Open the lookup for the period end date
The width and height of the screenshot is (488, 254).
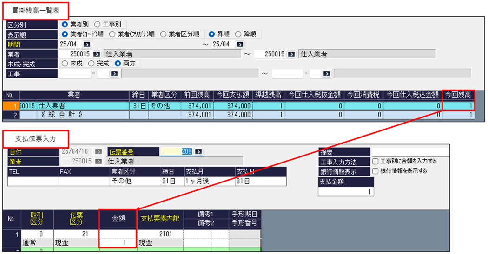pyautogui.click(x=239, y=44)
